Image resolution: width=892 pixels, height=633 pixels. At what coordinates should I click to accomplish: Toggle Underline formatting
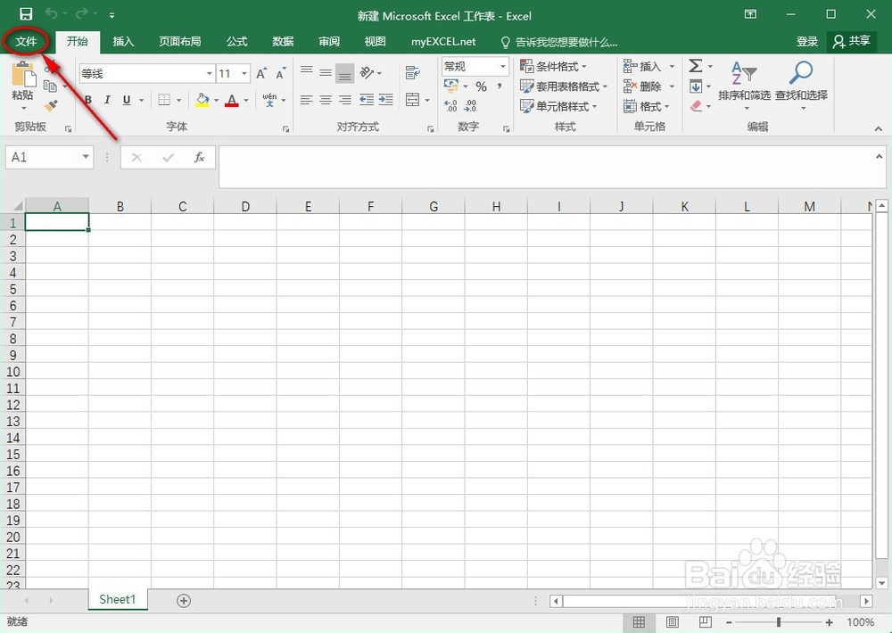(127, 100)
